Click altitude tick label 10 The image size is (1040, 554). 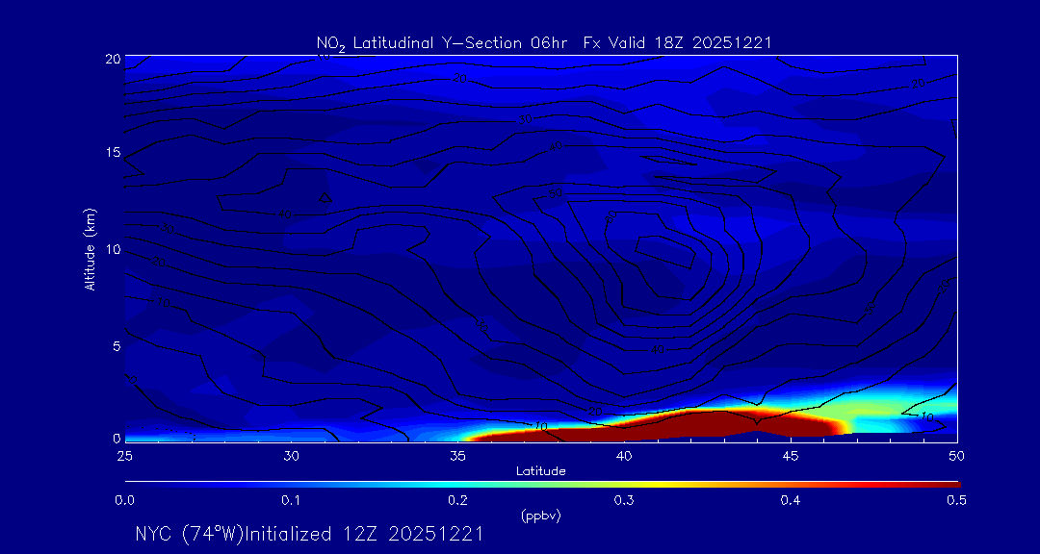coord(113,250)
